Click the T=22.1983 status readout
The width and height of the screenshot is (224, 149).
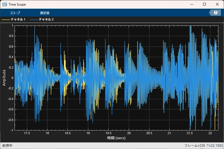click(215, 146)
